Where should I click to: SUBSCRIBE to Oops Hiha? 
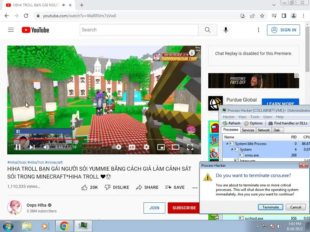[184, 208]
